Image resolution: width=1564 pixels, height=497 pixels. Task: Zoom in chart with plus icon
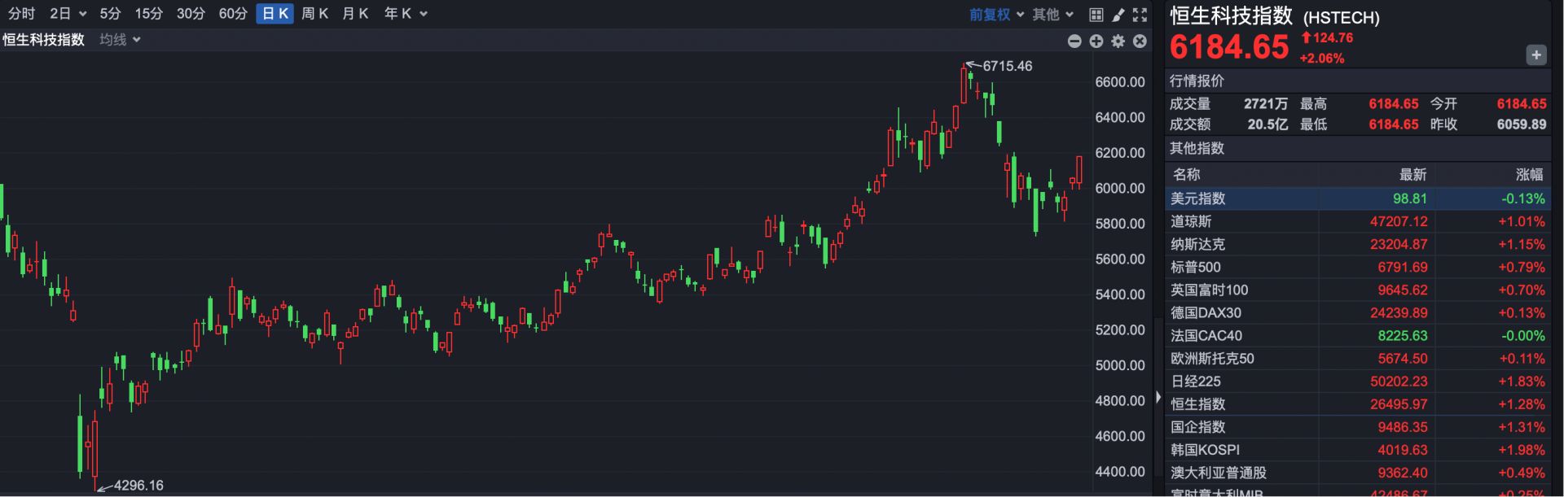point(1096,41)
